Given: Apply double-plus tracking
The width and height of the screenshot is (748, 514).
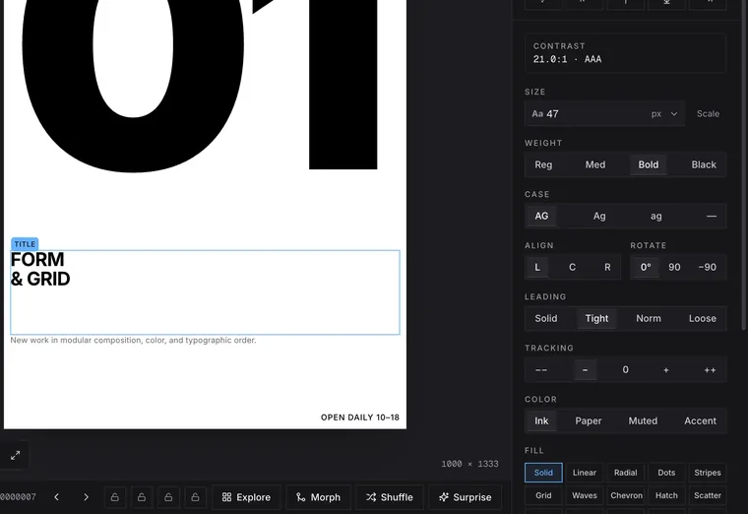Looking at the screenshot, I should (710, 370).
